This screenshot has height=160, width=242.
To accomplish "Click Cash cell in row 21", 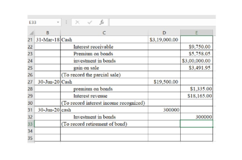I will click(104, 40).
